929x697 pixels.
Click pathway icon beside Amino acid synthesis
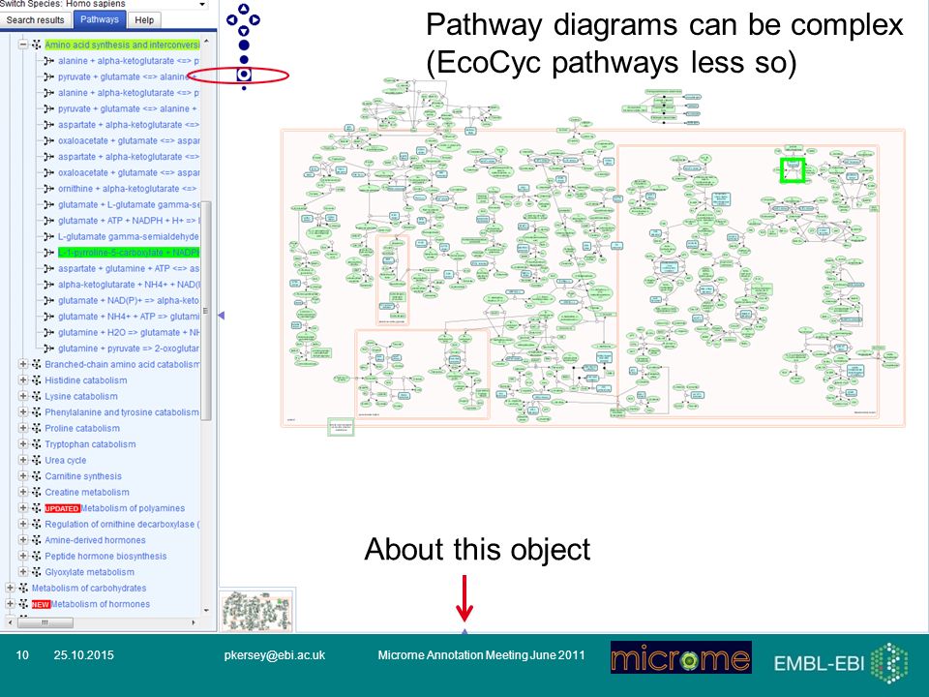coord(36,45)
